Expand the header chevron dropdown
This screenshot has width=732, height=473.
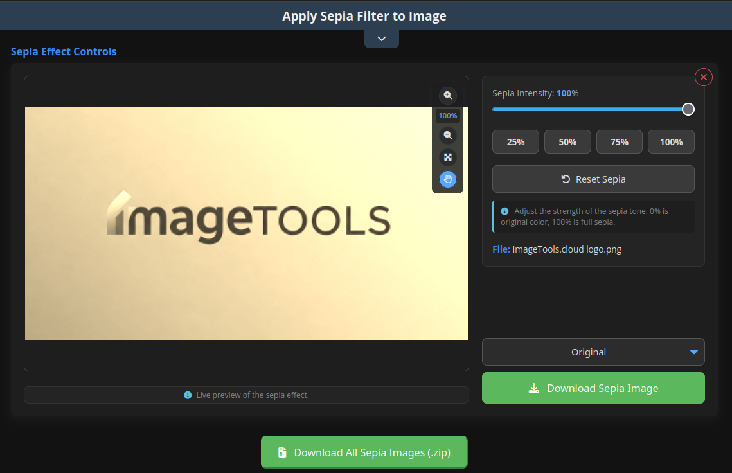(x=381, y=39)
